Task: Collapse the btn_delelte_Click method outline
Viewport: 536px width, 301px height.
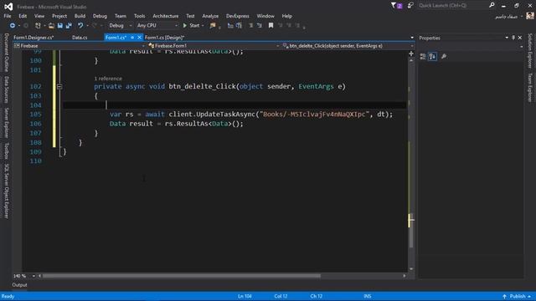Action: [x=59, y=87]
